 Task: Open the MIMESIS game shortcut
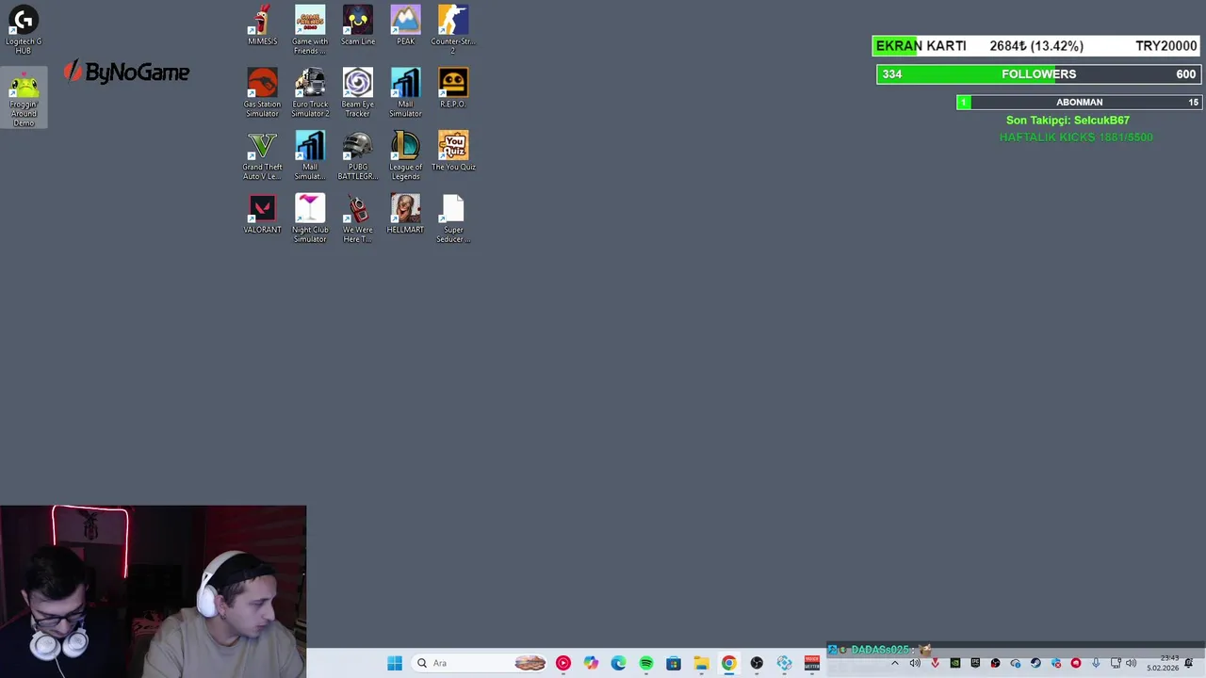pyautogui.click(x=262, y=25)
